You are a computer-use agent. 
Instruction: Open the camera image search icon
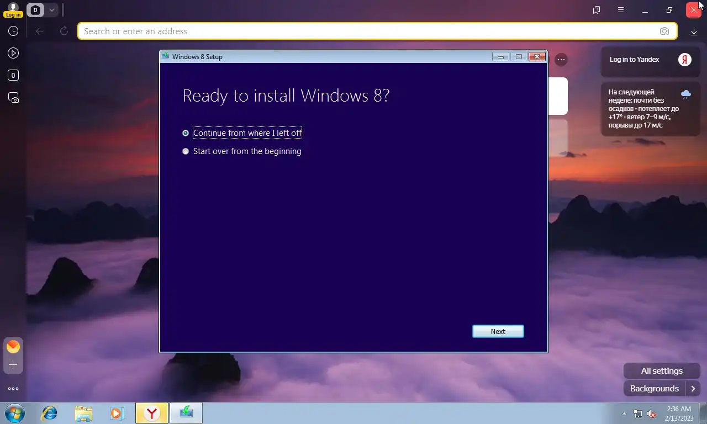[x=664, y=31]
